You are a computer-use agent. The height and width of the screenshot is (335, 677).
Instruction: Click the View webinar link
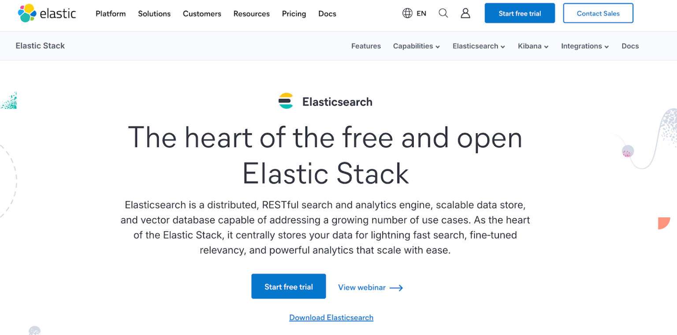coord(361,287)
